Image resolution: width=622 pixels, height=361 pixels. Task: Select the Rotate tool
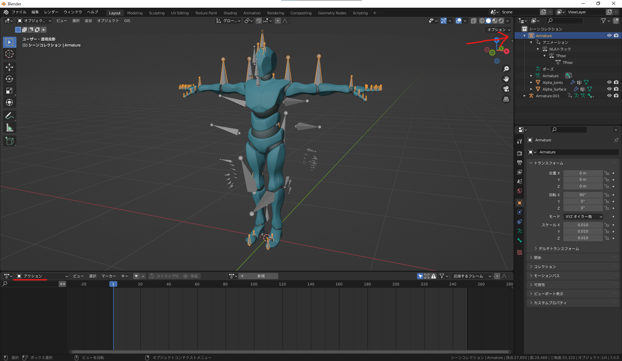pyautogui.click(x=10, y=79)
